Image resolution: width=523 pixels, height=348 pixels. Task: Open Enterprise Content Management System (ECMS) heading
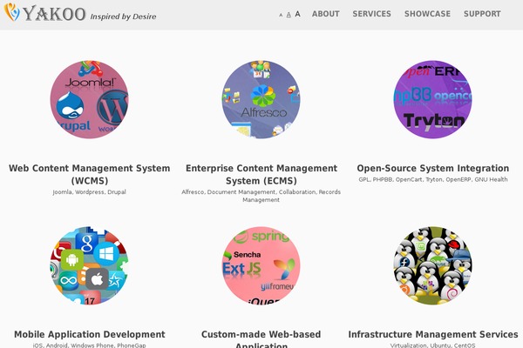coord(261,174)
